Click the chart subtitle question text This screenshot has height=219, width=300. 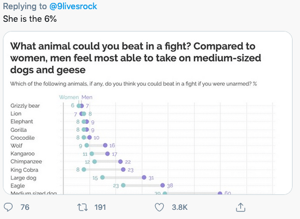coord(133,84)
